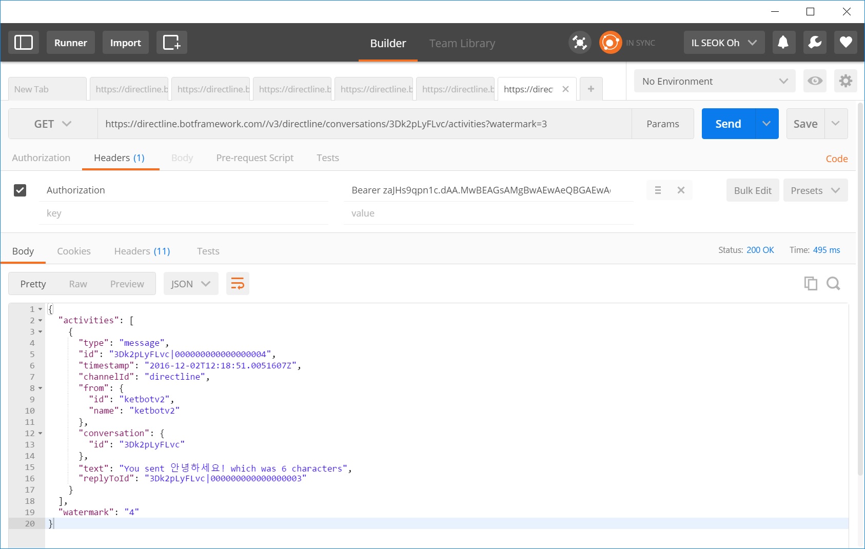Click the orange sync status icon

(611, 43)
